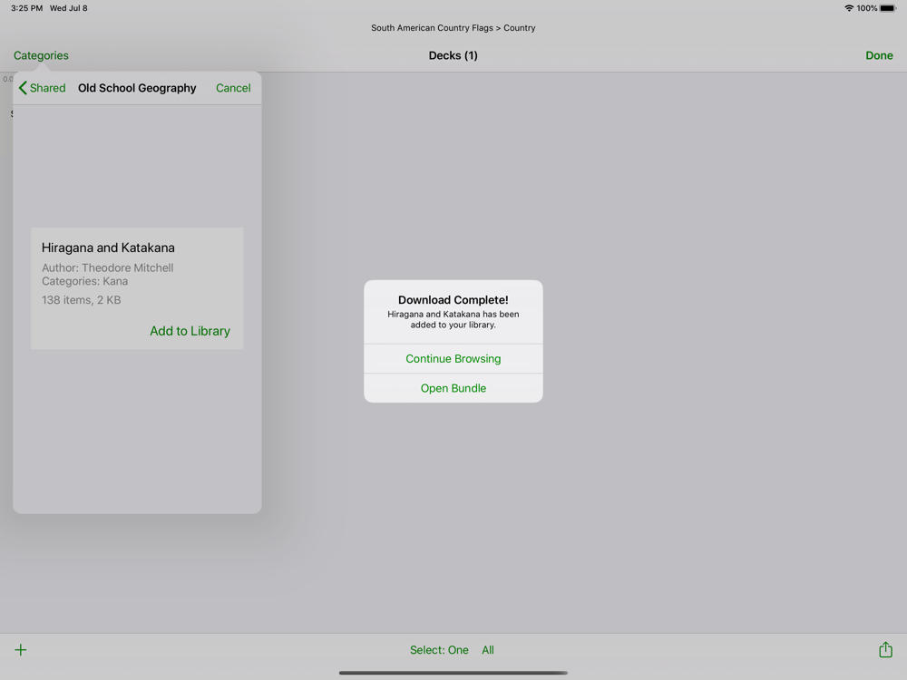The width and height of the screenshot is (907, 680).
Task: Tap the home indicator bar
Action: pyautogui.click(x=453, y=673)
